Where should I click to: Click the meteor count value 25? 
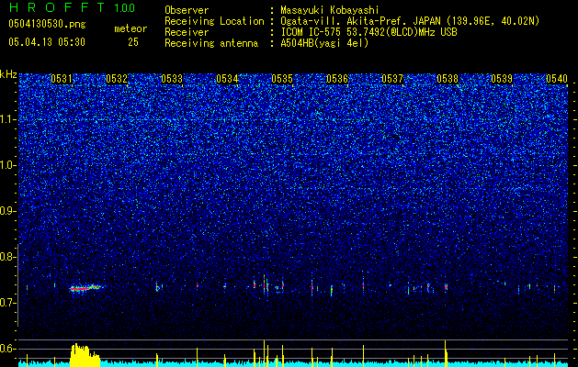[133, 42]
